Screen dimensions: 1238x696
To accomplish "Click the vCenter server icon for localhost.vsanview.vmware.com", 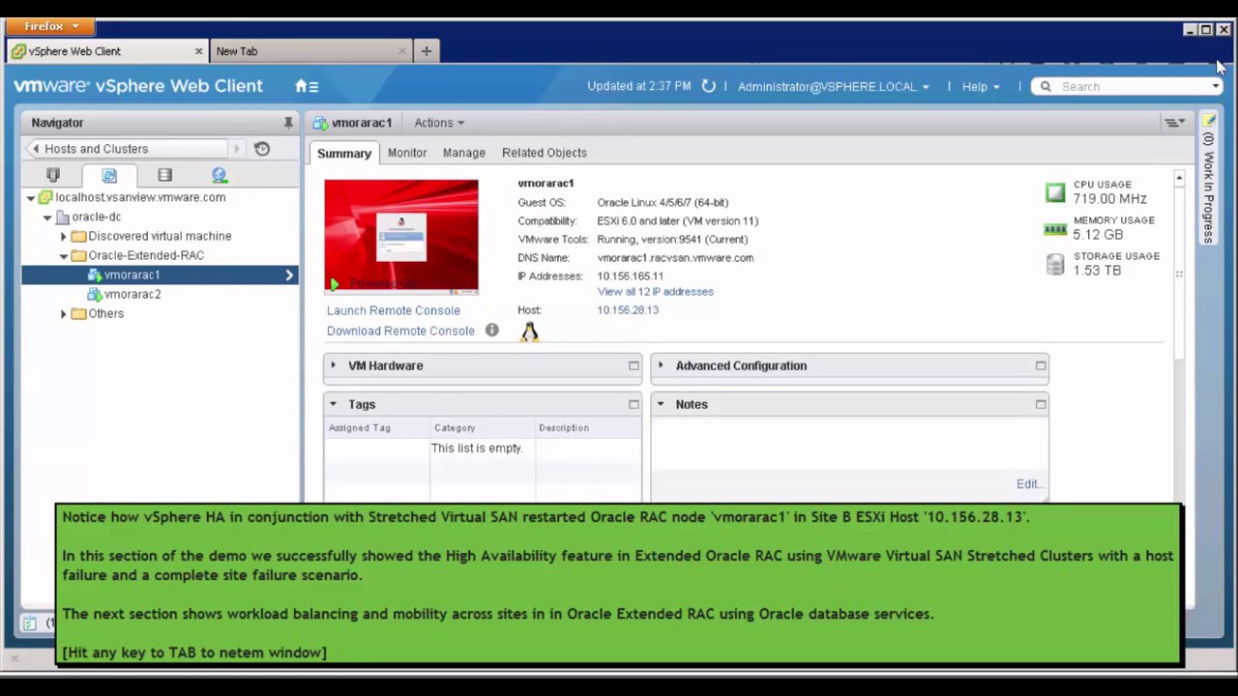I will (45, 197).
